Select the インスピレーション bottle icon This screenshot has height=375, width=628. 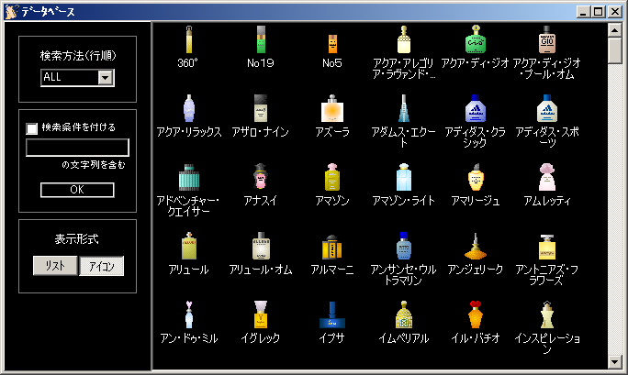coord(546,315)
